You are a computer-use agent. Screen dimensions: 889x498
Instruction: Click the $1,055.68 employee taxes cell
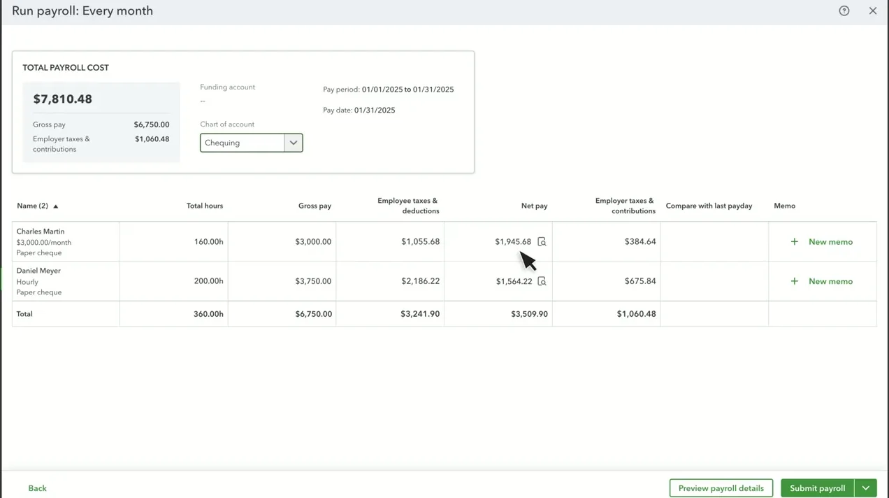[x=421, y=242]
